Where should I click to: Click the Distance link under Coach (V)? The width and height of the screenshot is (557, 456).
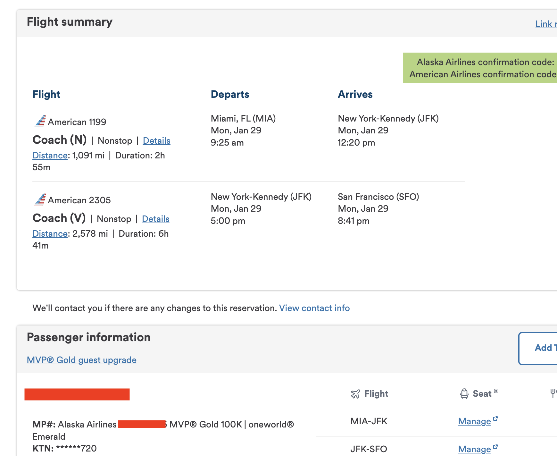point(50,233)
